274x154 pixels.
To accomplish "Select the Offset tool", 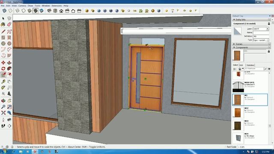I will click(9, 75).
